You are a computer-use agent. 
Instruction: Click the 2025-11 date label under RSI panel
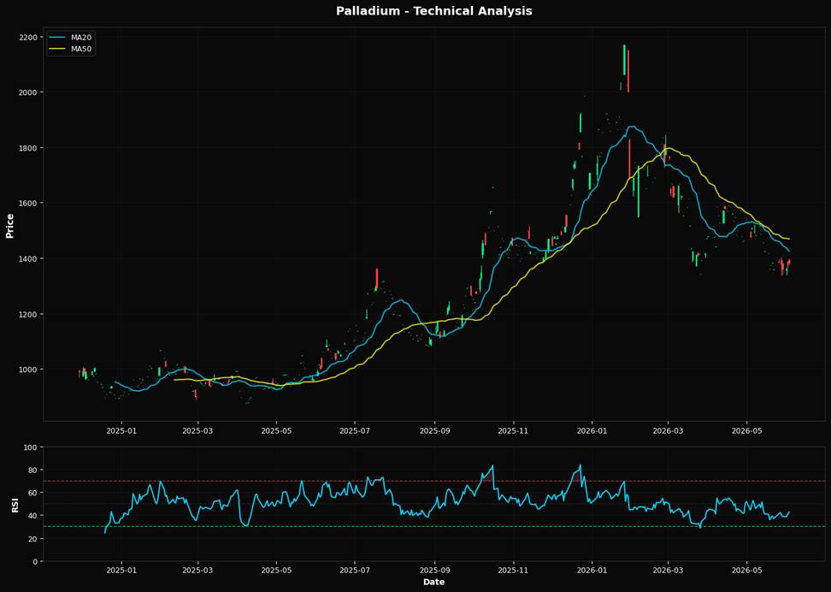pos(514,571)
